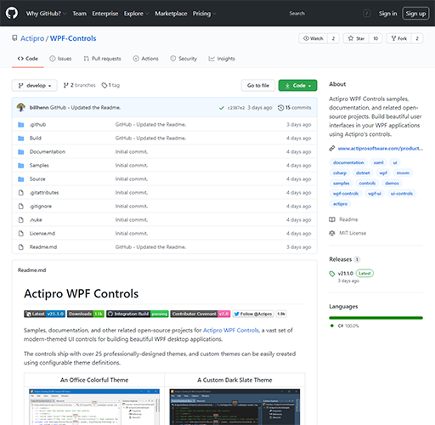Switch to the Security tab
The height and width of the screenshot is (425, 435).
point(184,59)
